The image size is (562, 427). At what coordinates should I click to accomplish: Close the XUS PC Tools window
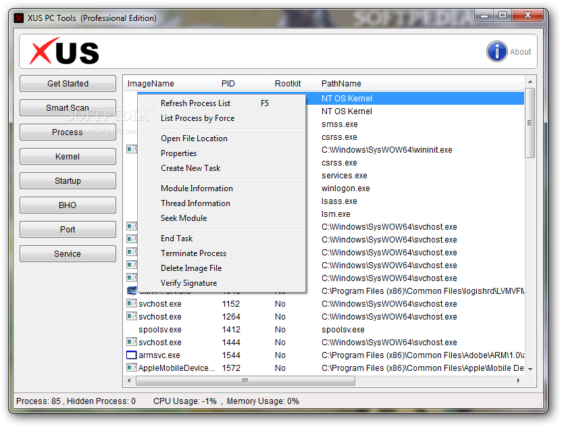click(x=528, y=15)
